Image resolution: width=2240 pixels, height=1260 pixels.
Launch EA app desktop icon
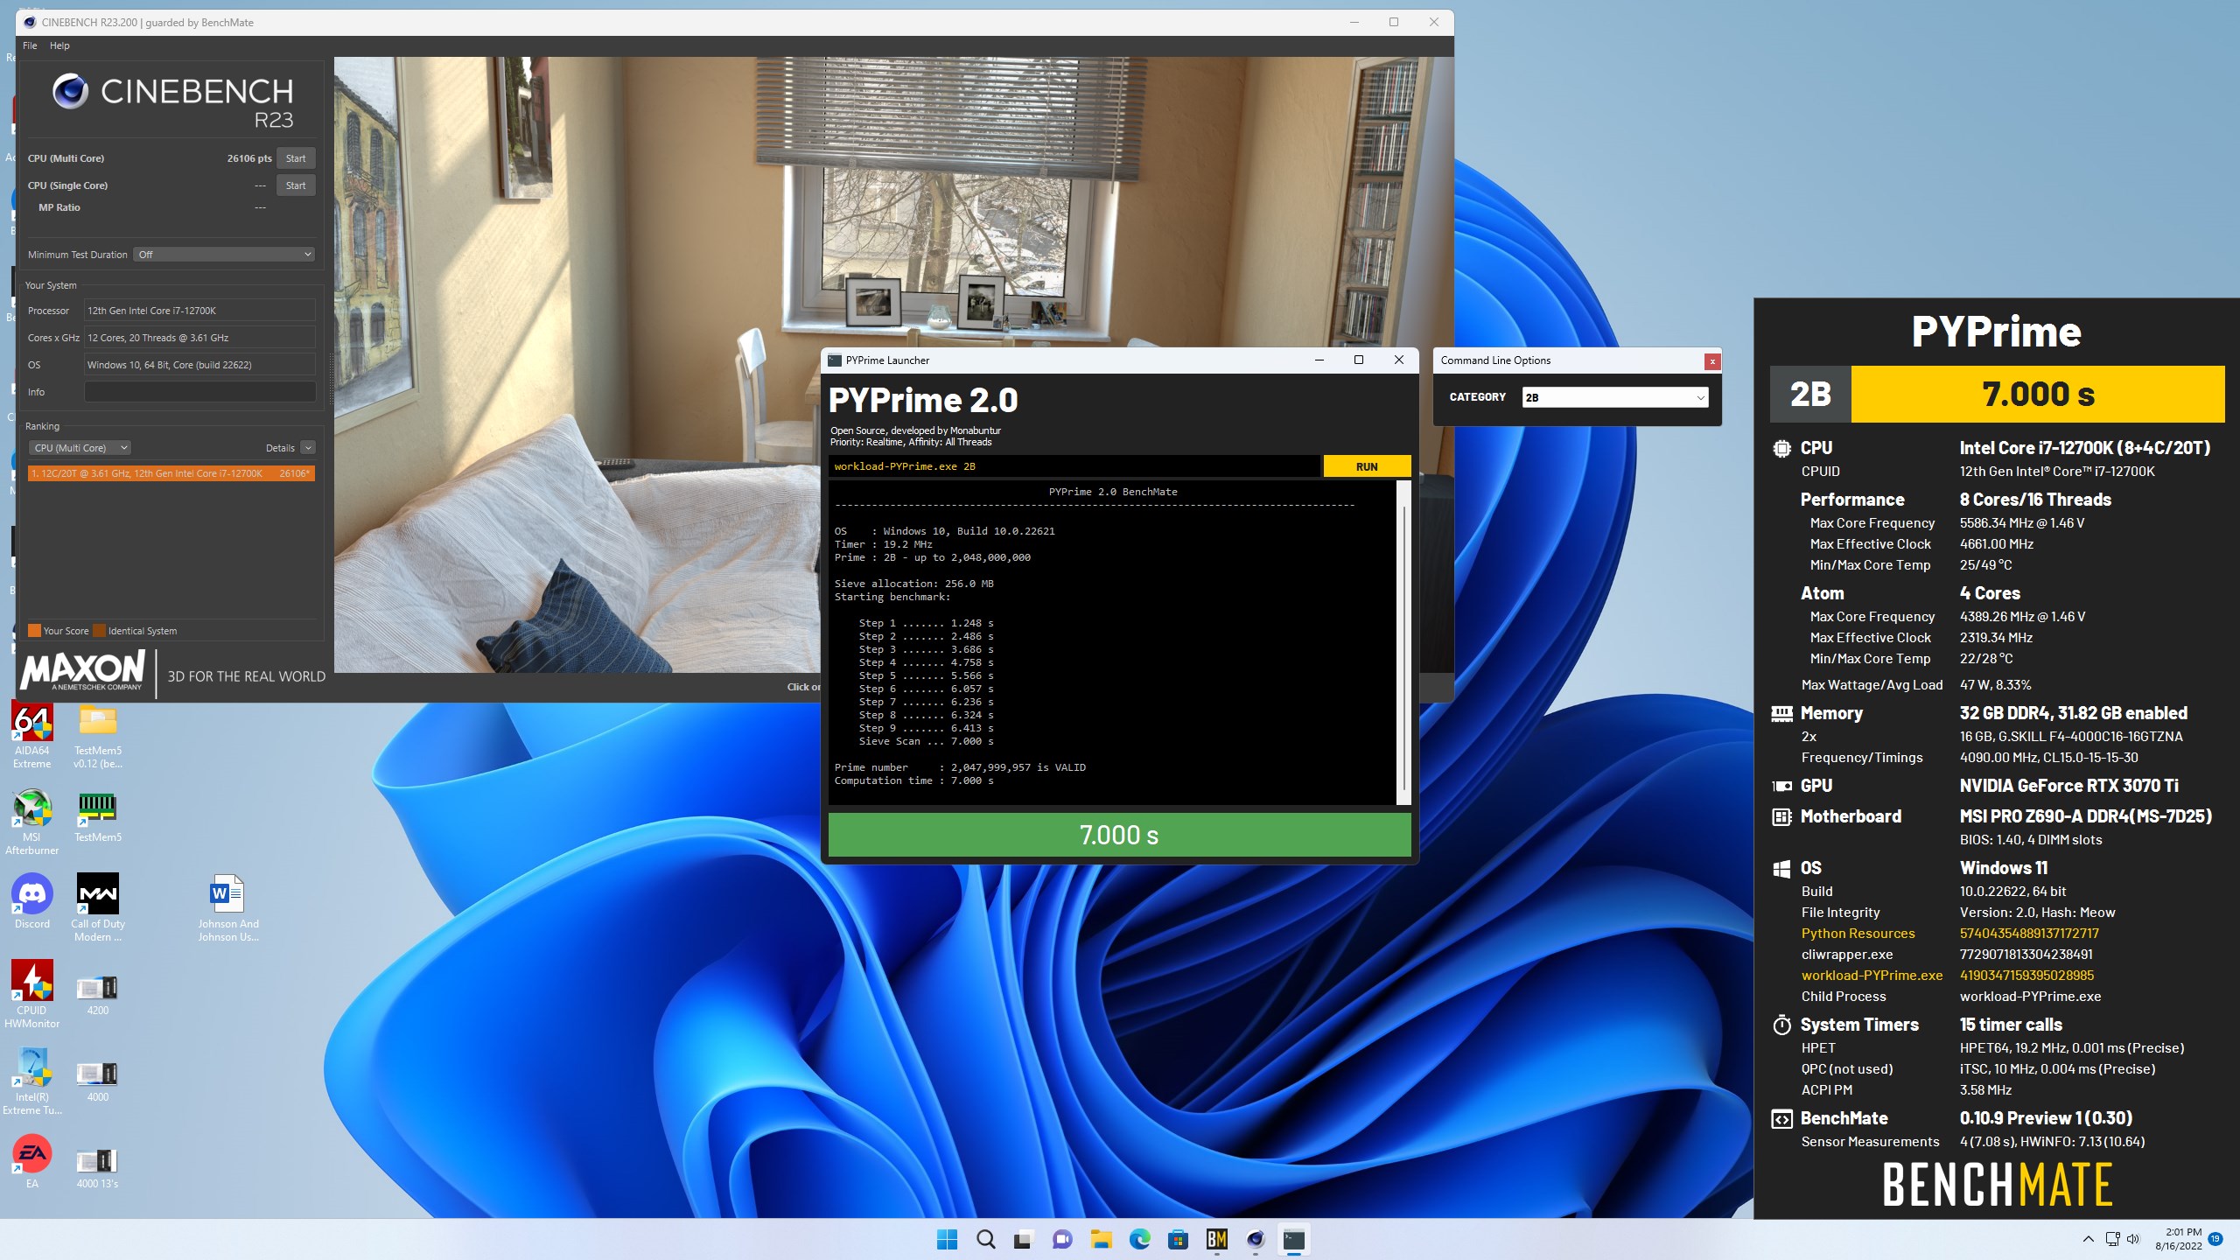point(31,1161)
